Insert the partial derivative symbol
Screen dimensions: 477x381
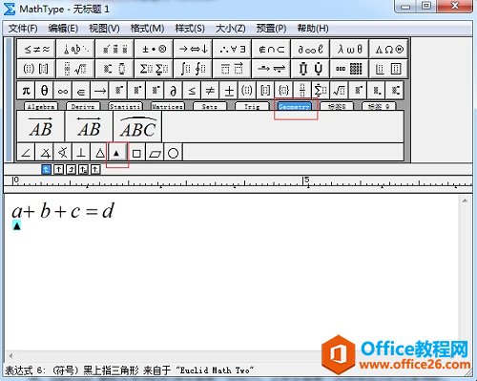[x=174, y=91]
